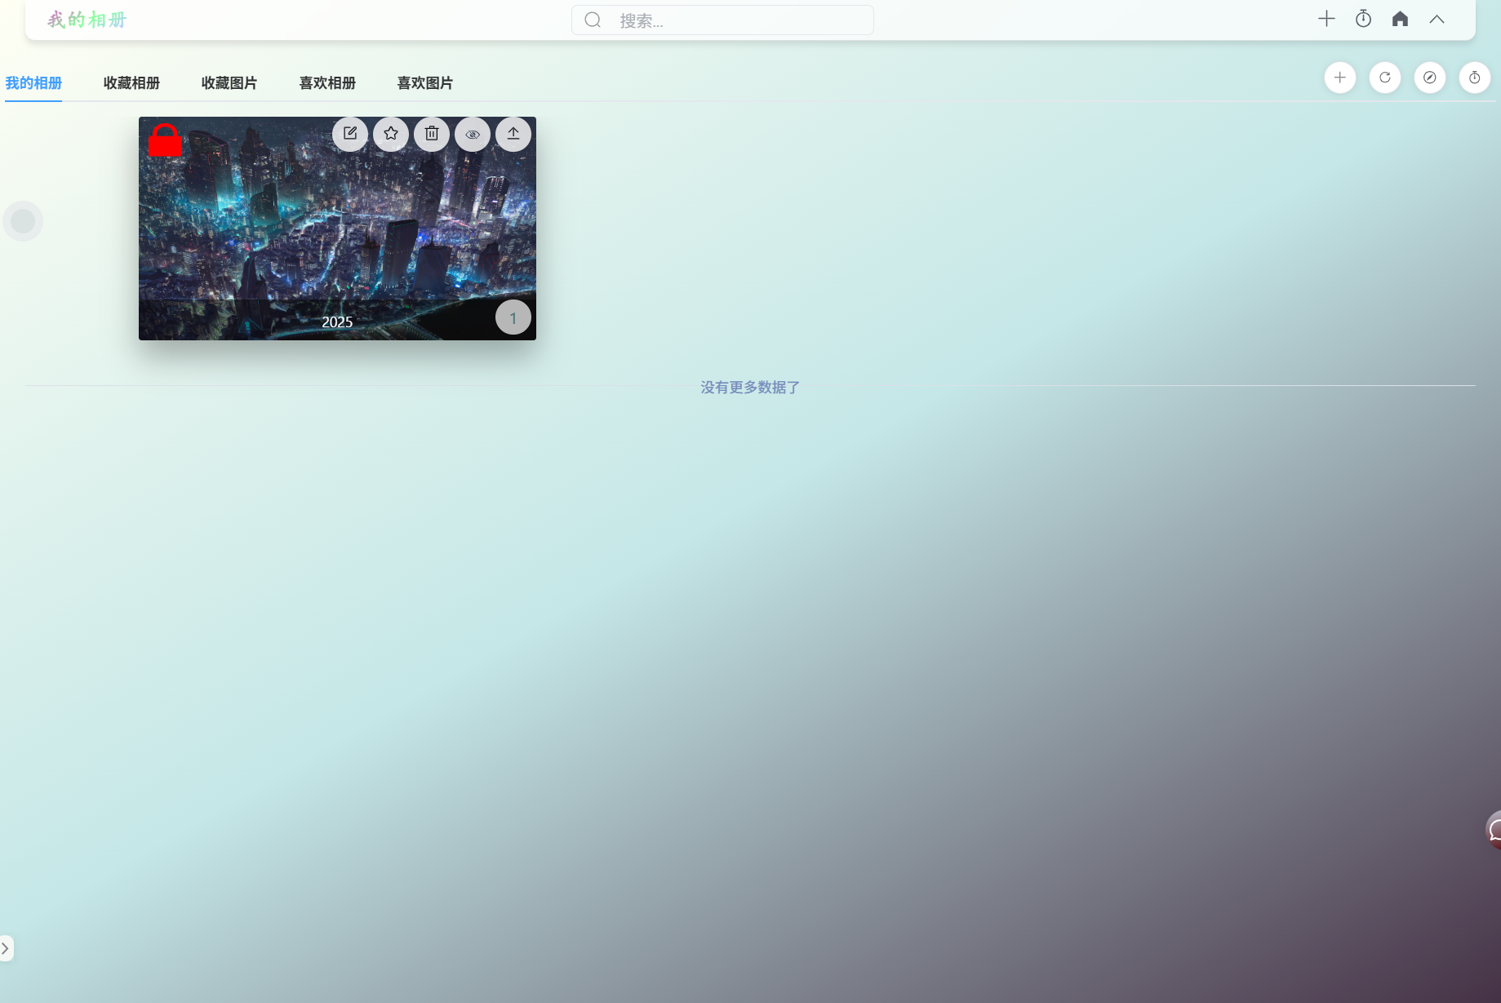Image resolution: width=1501 pixels, height=1003 pixels.
Task: Click the red lock icon on album
Action: [x=165, y=140]
